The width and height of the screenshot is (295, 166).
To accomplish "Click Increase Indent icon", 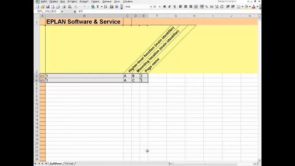I will coord(233,7).
